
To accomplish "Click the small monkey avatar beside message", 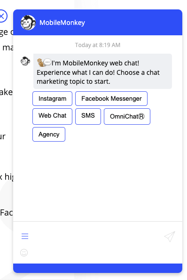I will 25,61.
